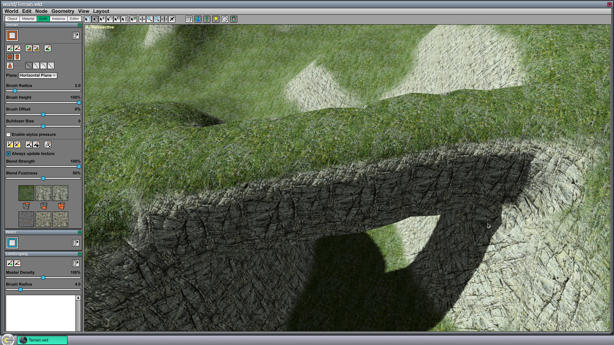Toggle the top-face cube projection icon
This screenshot has width=614, height=345.
26,206
